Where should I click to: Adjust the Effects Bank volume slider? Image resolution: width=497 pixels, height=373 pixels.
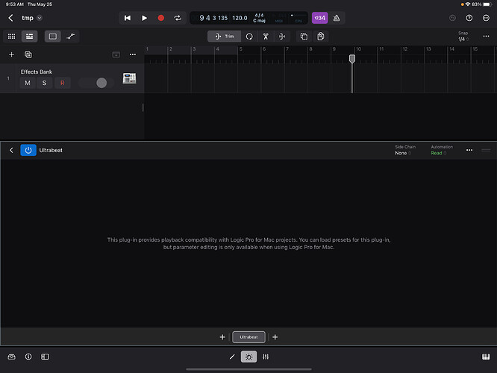click(x=101, y=83)
